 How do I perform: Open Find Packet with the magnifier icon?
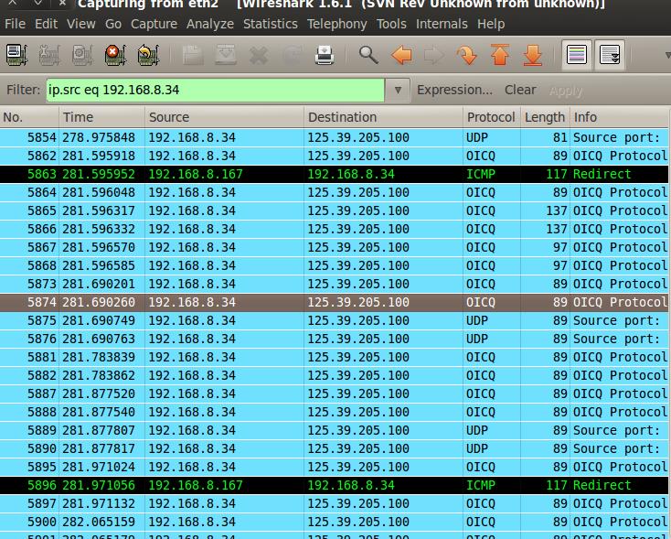pos(368,55)
